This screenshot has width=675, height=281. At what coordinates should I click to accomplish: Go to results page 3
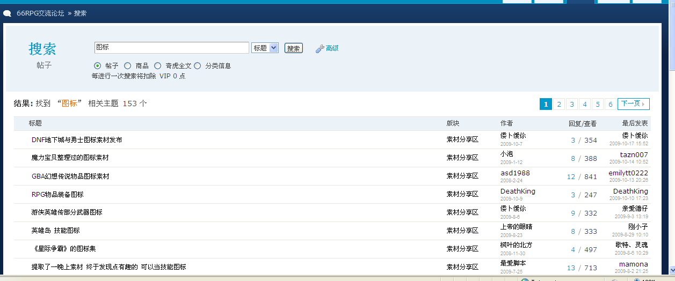click(572, 104)
